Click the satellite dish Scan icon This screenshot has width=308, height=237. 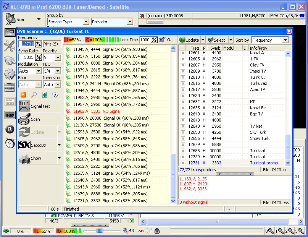click(x=10, y=19)
